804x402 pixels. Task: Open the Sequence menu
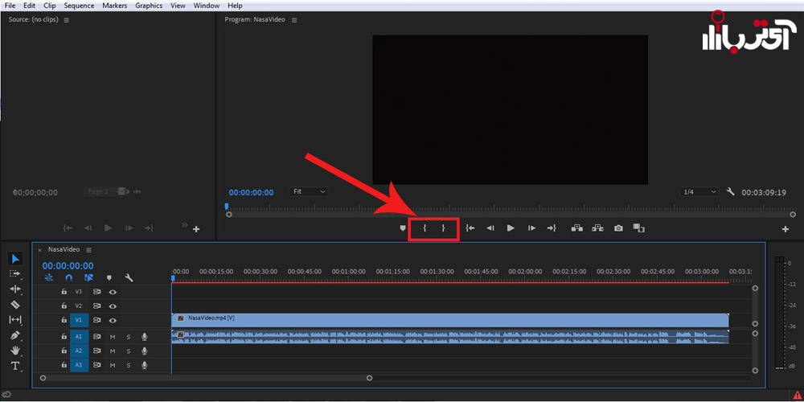(79, 6)
